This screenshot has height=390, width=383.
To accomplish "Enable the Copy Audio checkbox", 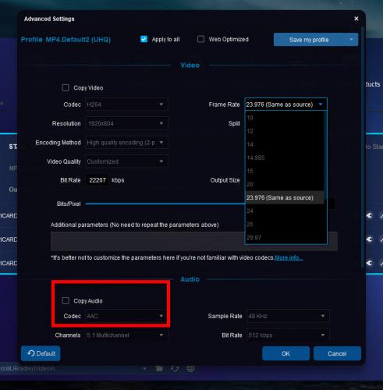I will click(66, 301).
